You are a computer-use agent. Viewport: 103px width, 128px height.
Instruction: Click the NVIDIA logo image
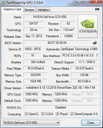pos(88,26)
